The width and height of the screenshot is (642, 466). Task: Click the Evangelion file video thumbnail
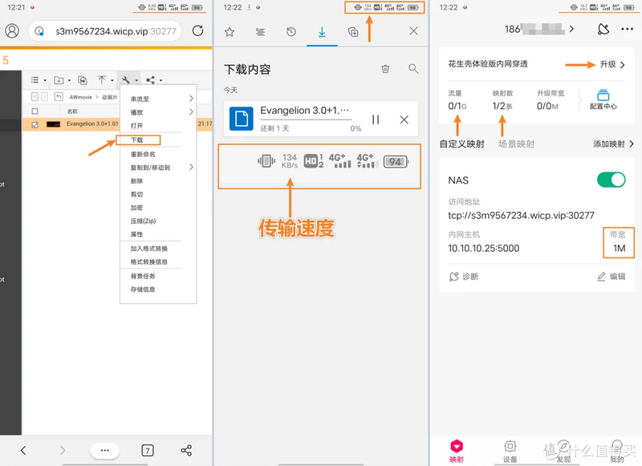(53, 124)
